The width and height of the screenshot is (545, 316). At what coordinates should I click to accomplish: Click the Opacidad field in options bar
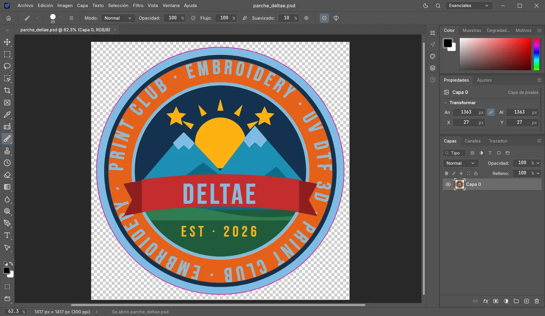coord(172,18)
